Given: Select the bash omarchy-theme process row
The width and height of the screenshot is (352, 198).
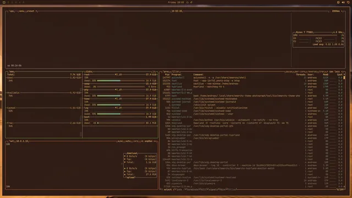Looking at the screenshot, I should [252, 96].
